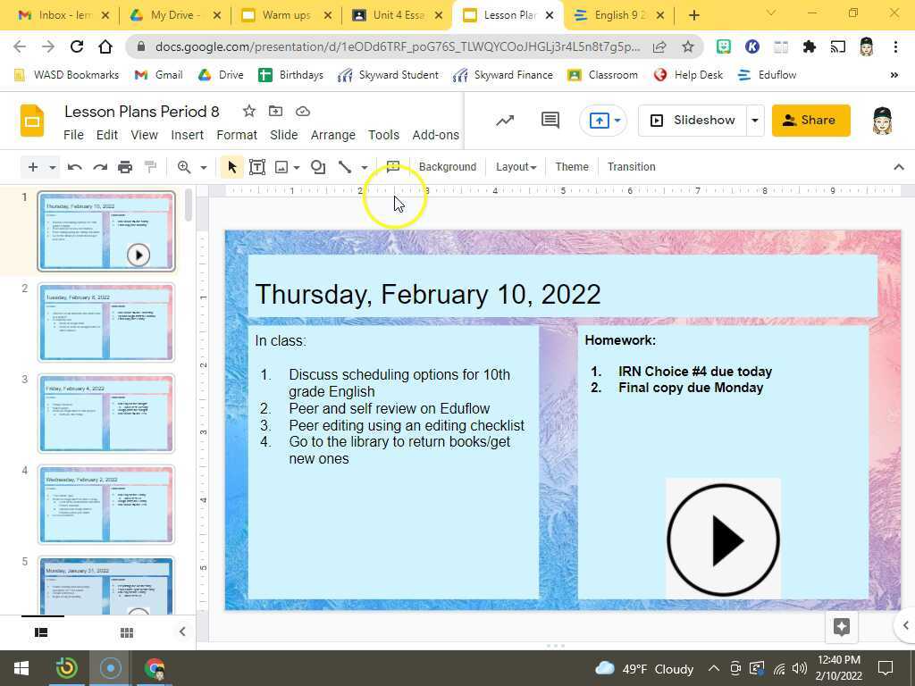
Task: Select the text box tool
Action: [x=257, y=167]
